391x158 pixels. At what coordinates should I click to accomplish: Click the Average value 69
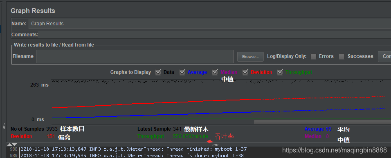click(329, 129)
